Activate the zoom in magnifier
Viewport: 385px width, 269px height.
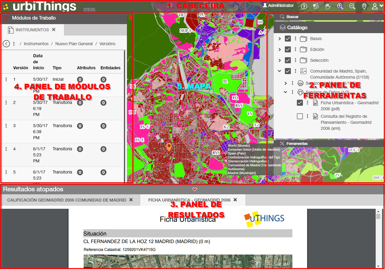[340, 6]
